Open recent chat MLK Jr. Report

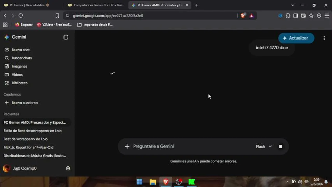click(29, 147)
